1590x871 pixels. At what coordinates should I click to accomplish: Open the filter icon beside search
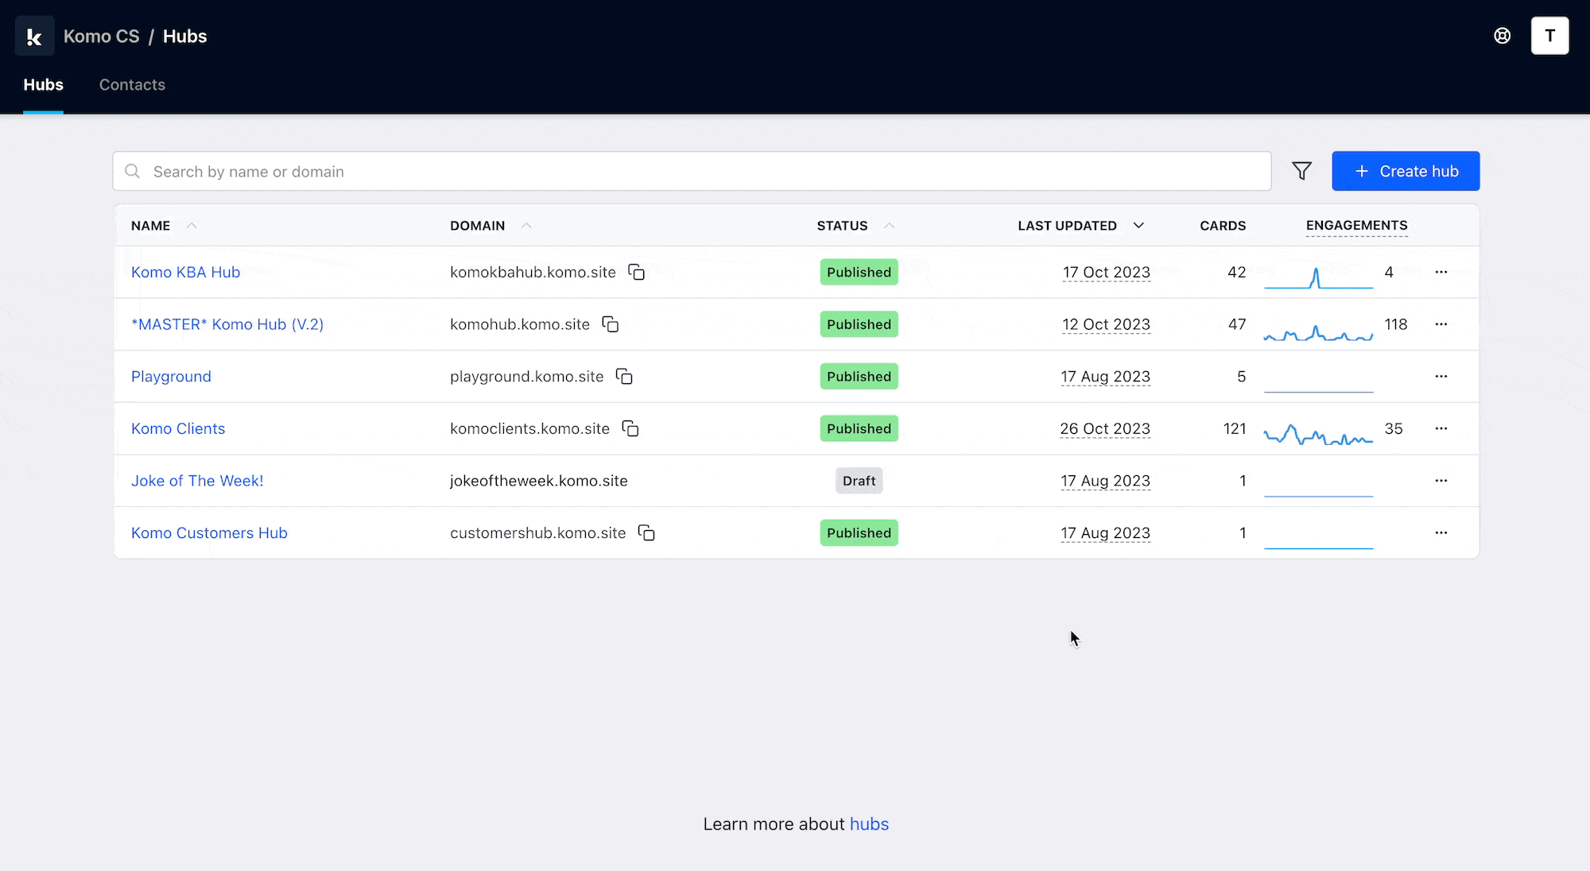(1301, 171)
